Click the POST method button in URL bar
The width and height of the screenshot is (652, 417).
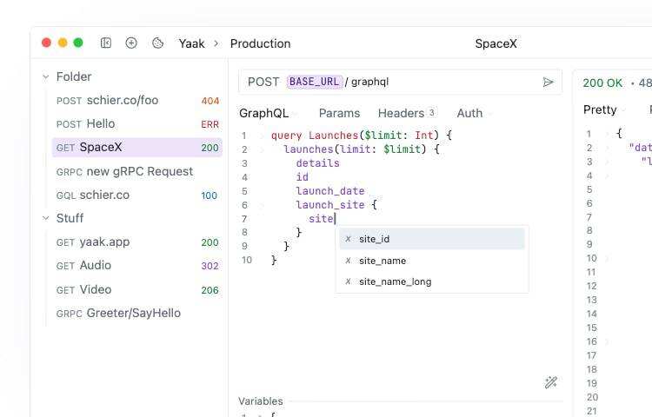coord(263,82)
